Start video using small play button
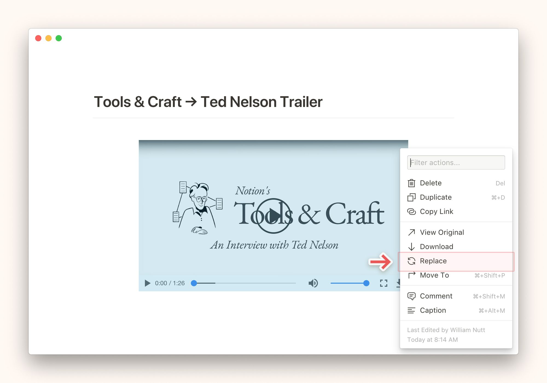 coord(147,283)
